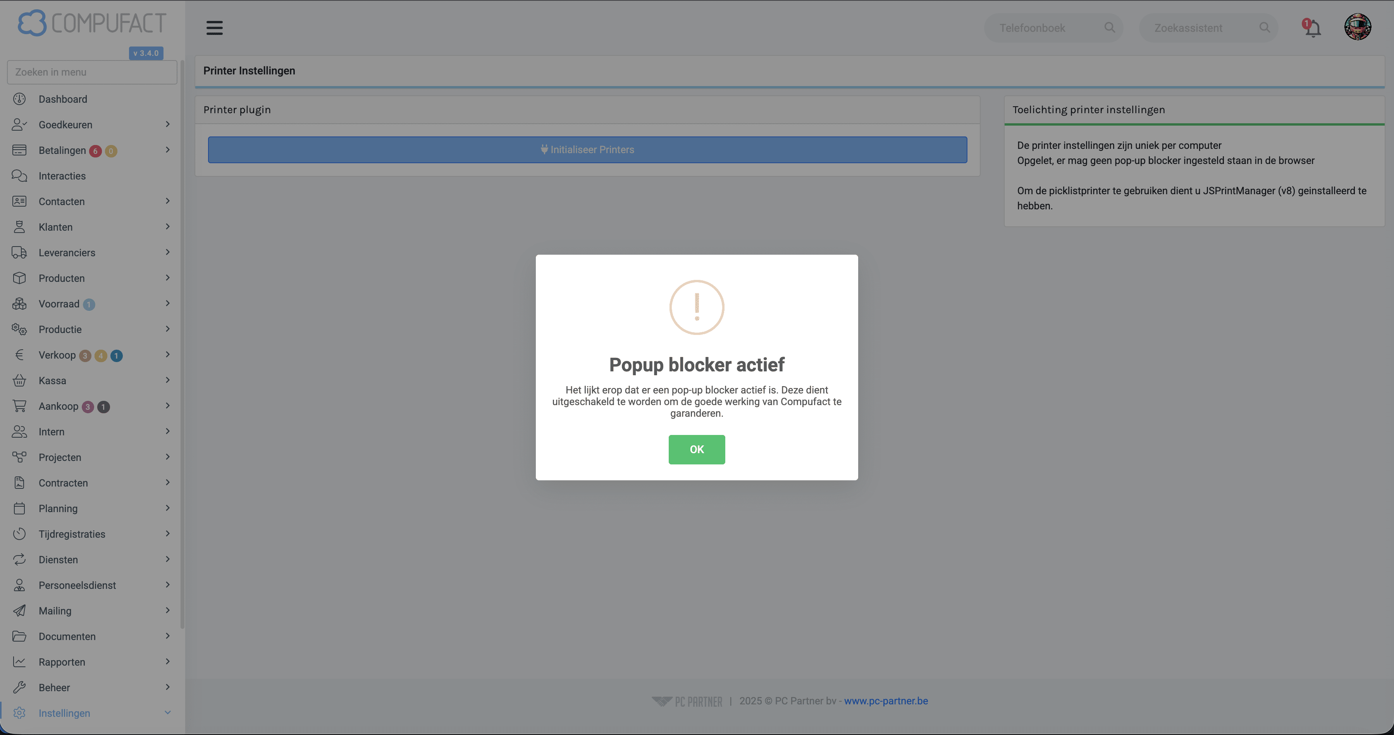Click the Producten box icon
Image resolution: width=1394 pixels, height=735 pixels.
pyautogui.click(x=19, y=278)
